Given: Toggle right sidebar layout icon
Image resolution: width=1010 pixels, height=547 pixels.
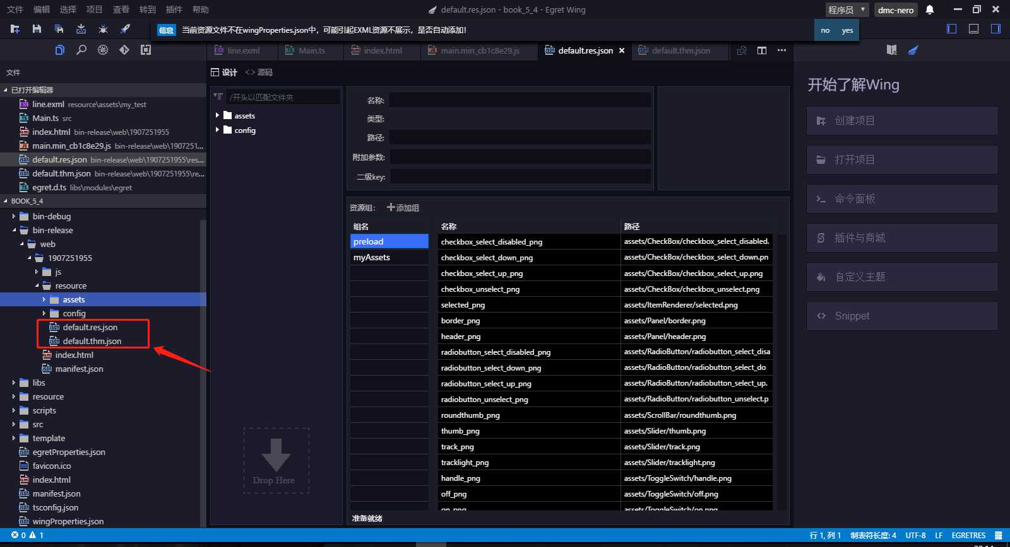Looking at the screenshot, I should [995, 29].
